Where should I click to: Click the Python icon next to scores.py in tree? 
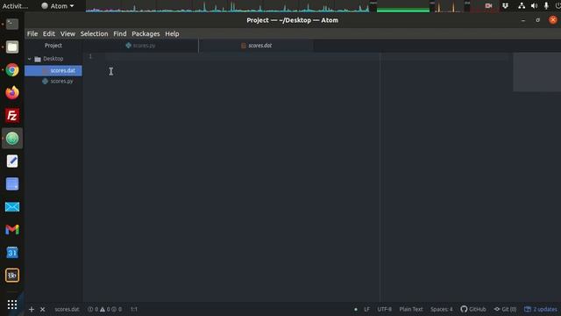click(x=45, y=82)
